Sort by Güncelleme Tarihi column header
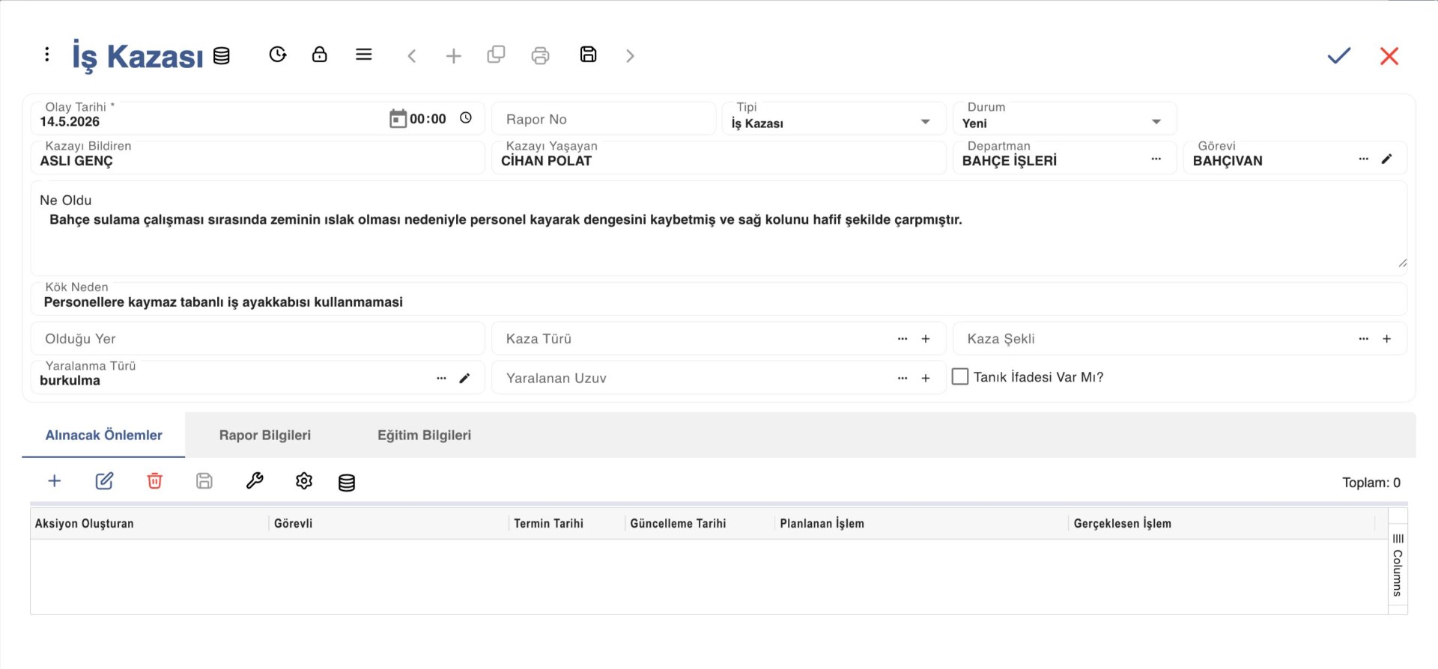The width and height of the screenshot is (1438, 669). [700, 524]
